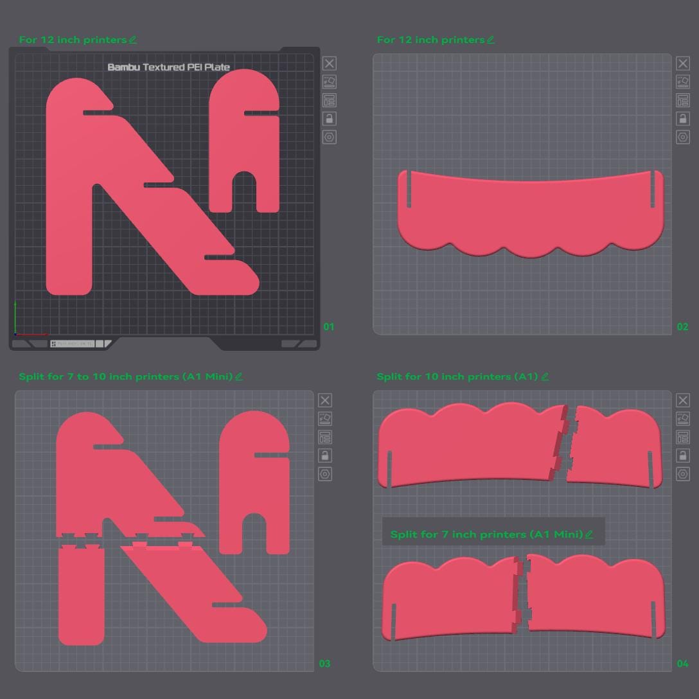Toggle the lock on plate 04
This screenshot has width=699, height=699.
tap(682, 456)
